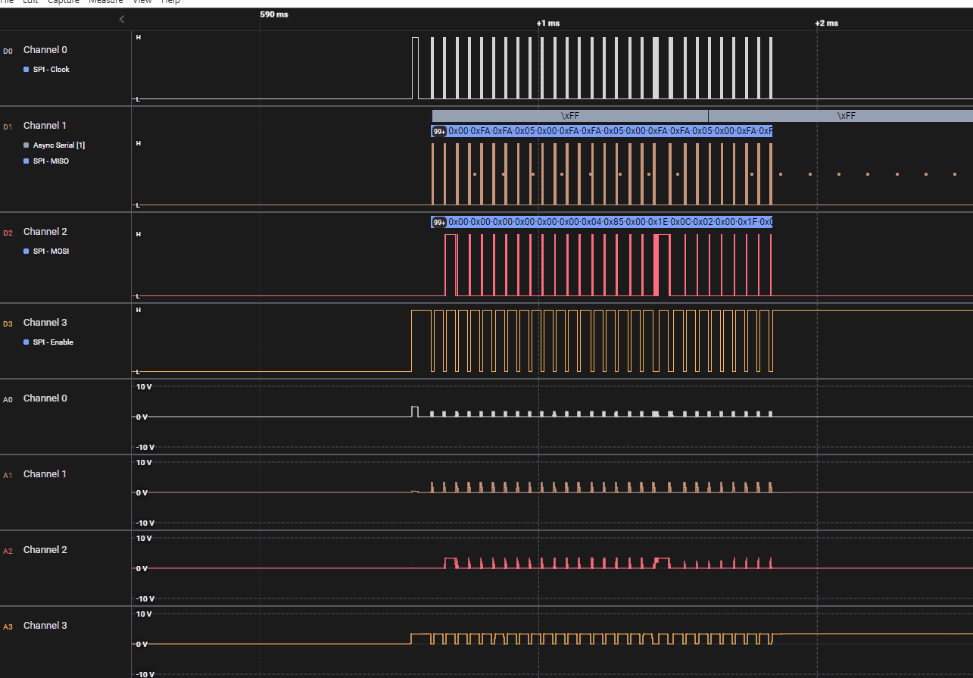Click the right-hand \xFF Async Serial frame
The height and width of the screenshot is (678, 973).
[x=840, y=116]
